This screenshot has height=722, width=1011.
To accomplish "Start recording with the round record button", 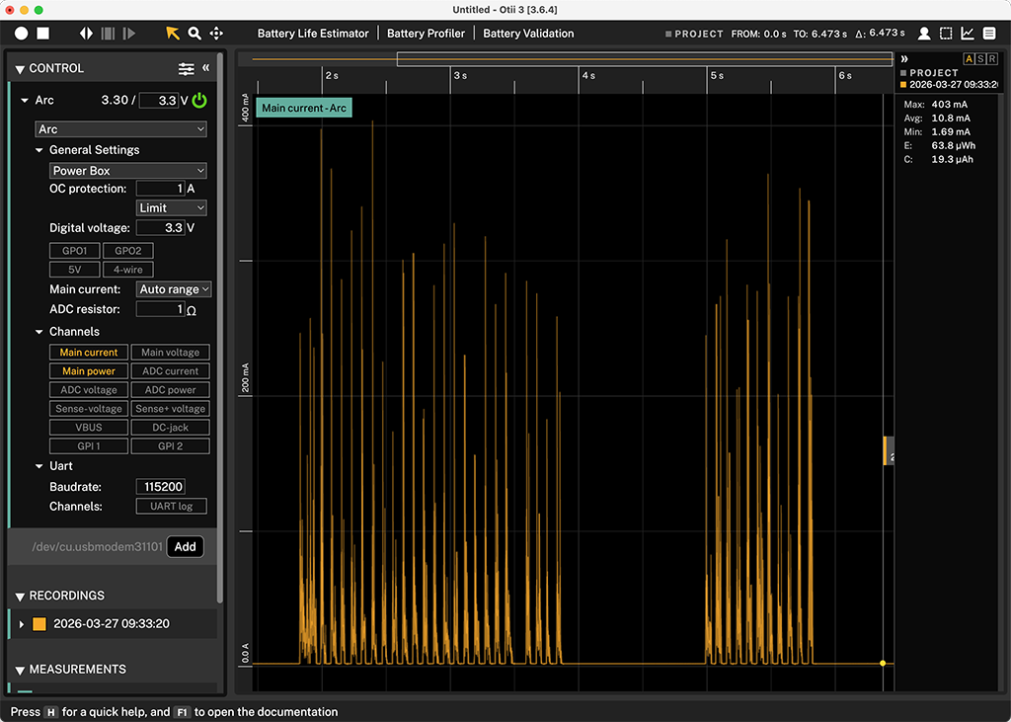I will (22, 33).
